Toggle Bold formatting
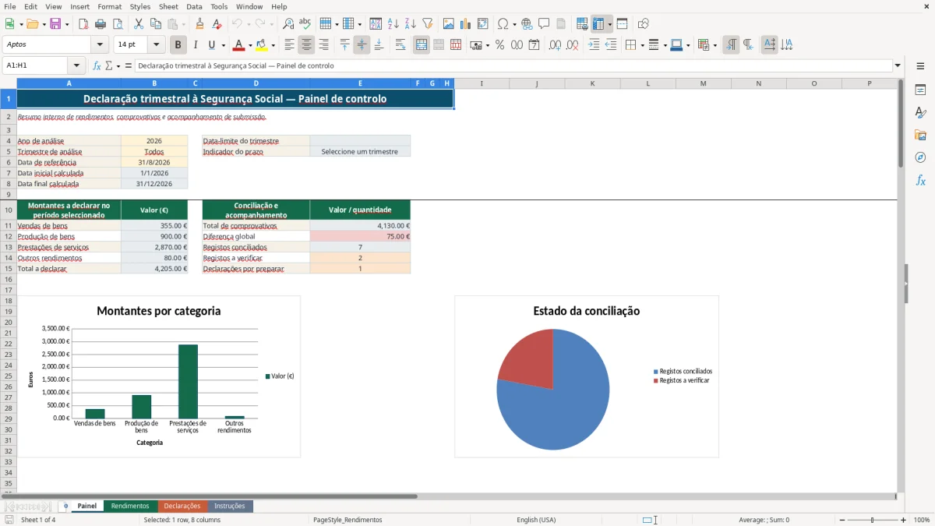935x526 pixels. point(178,45)
